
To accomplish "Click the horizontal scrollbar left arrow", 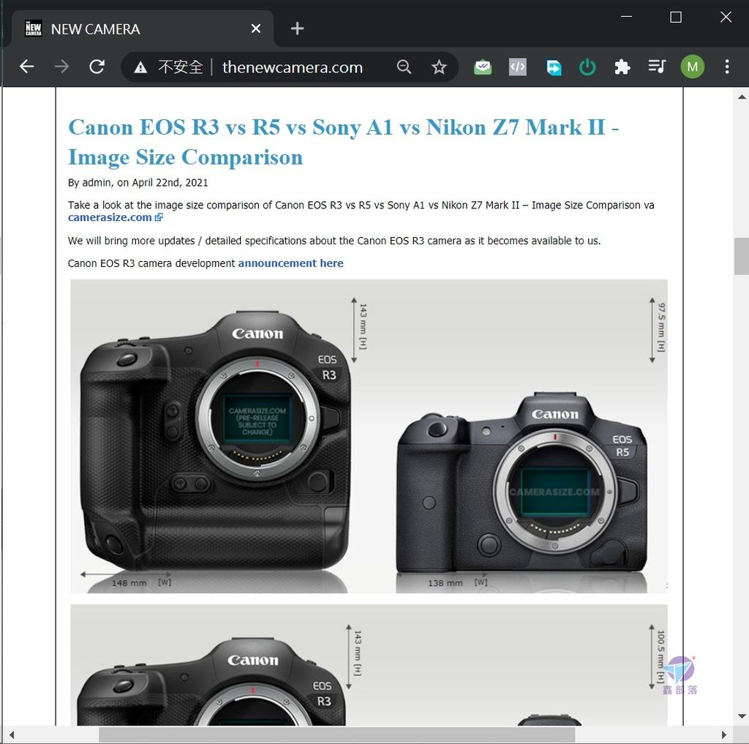I will [x=12, y=735].
